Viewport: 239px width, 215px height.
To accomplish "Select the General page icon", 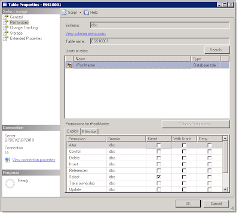I will [6, 17].
